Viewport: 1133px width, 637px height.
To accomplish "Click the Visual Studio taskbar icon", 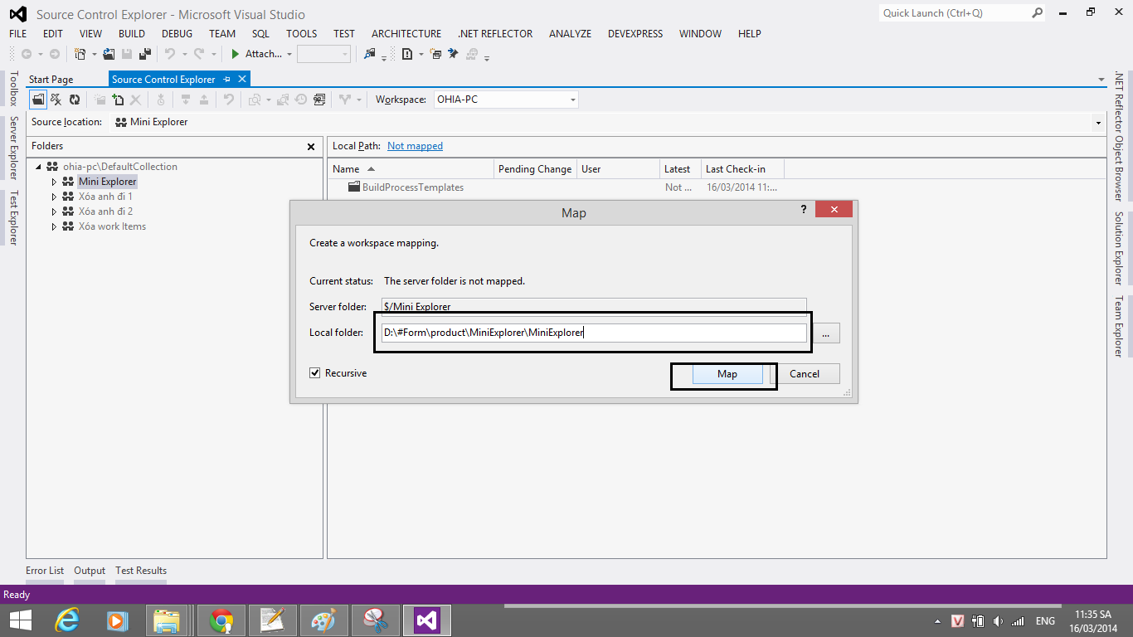I will pos(426,620).
